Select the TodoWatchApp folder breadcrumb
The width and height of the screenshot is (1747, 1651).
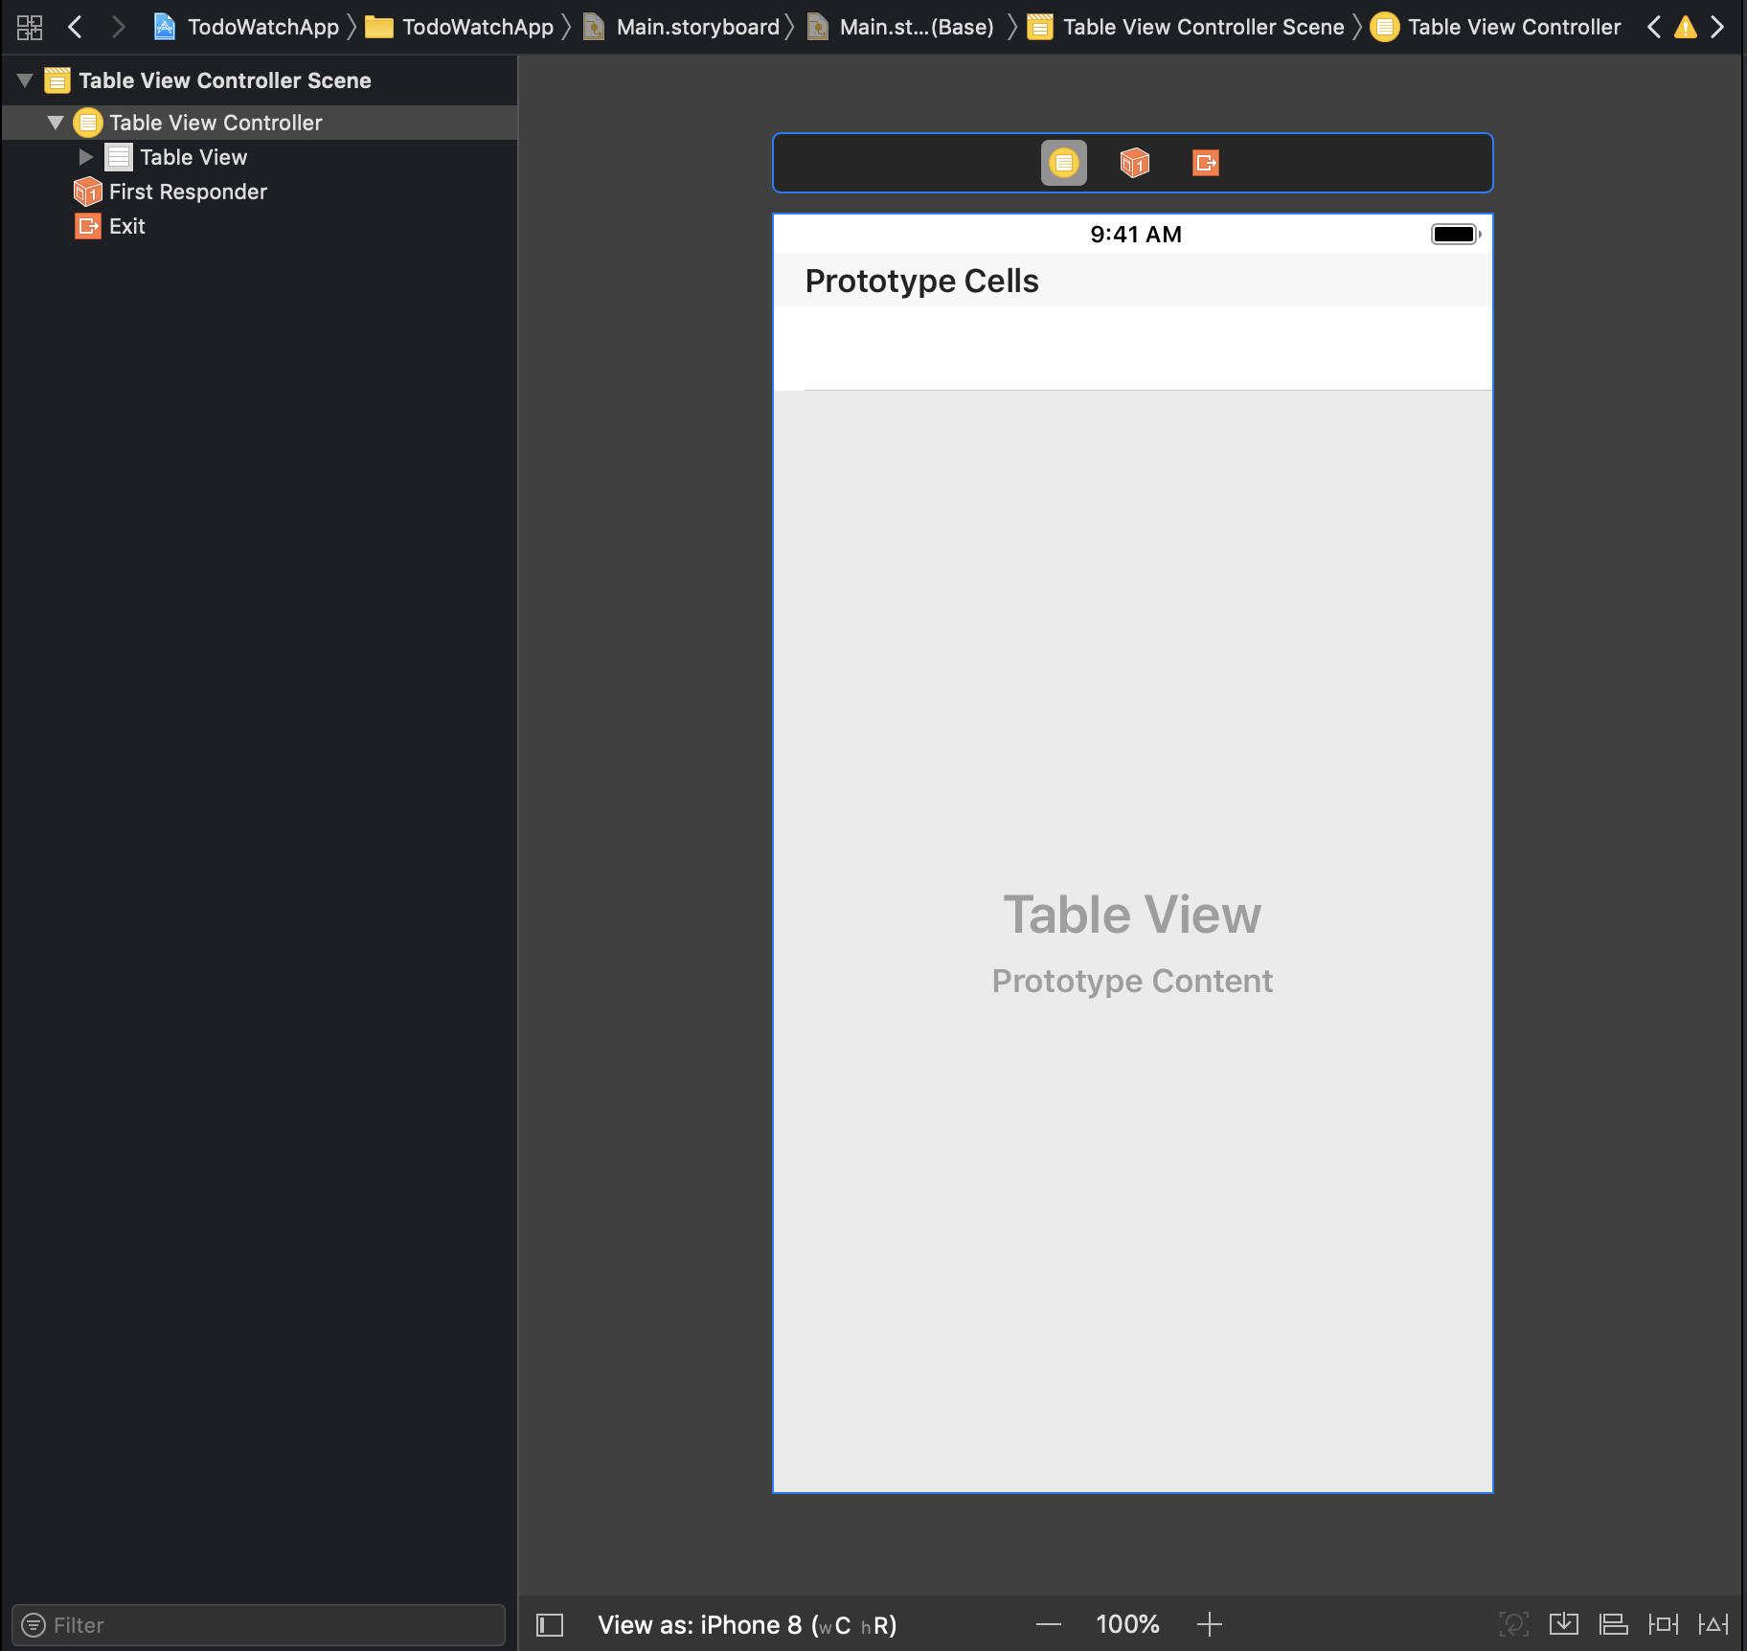(460, 27)
